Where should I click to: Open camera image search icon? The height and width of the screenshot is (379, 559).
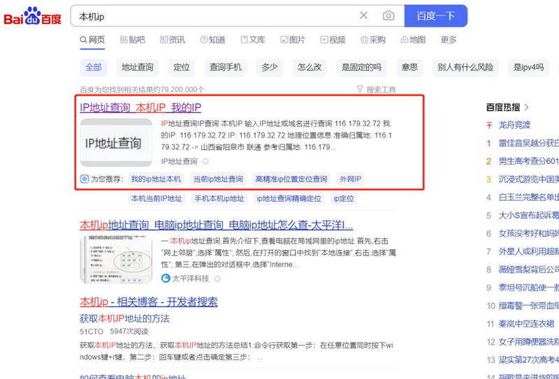pyautogui.click(x=389, y=15)
